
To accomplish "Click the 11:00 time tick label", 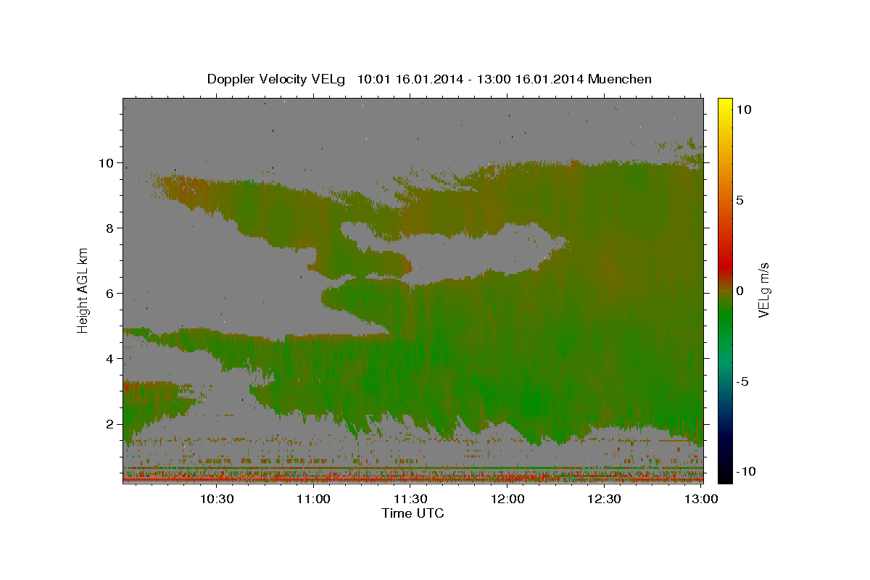I will tap(314, 500).
